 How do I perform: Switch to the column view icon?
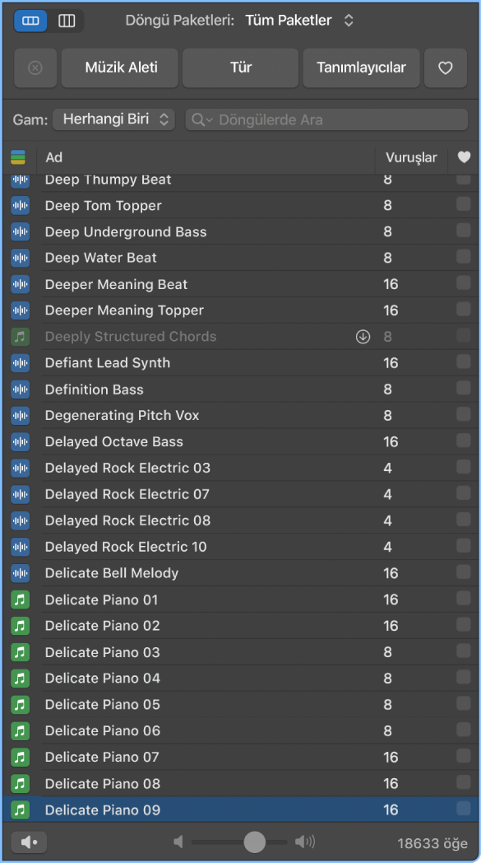click(x=67, y=21)
